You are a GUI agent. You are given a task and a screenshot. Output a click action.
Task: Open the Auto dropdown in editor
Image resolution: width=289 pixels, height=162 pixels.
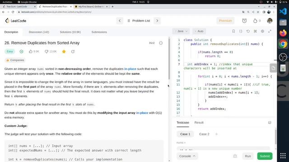tap(199, 31)
